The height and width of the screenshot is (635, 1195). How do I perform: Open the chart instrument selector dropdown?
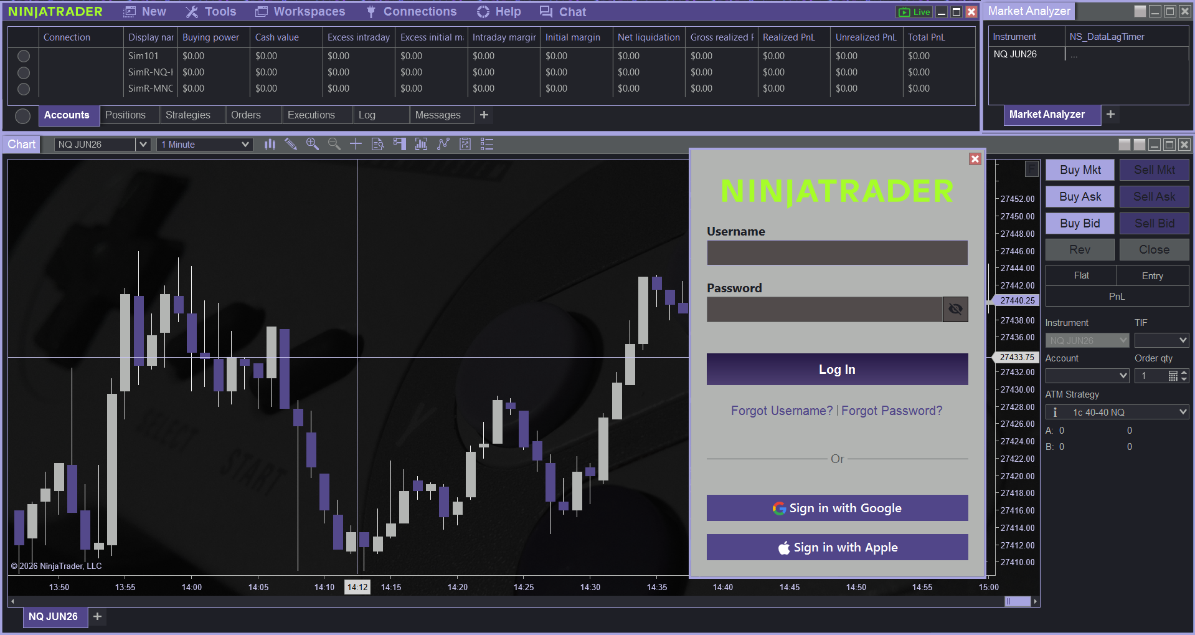(x=143, y=145)
